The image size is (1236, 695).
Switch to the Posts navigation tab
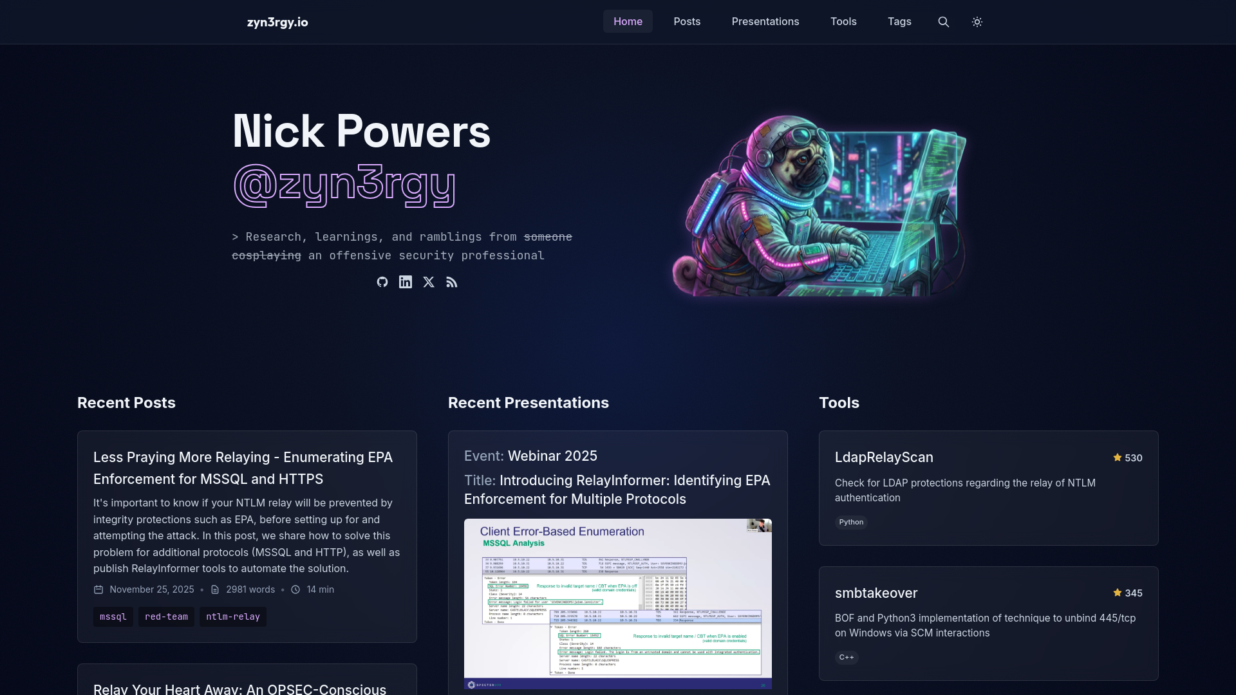(x=686, y=21)
